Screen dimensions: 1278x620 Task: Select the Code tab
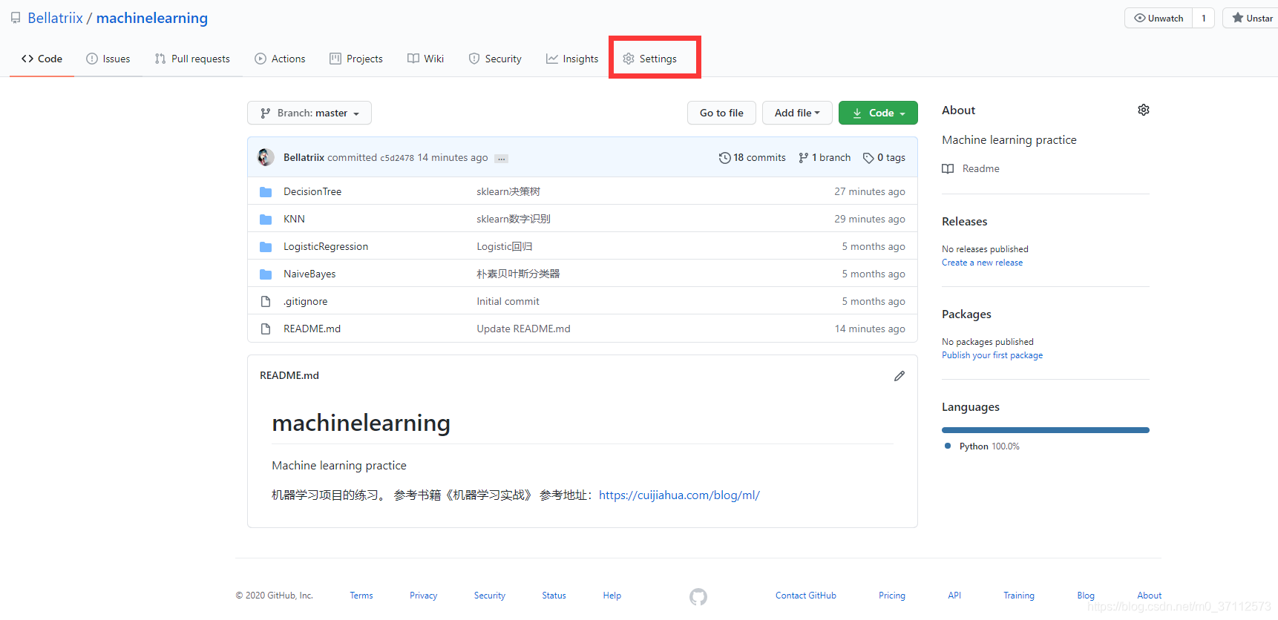click(42, 59)
